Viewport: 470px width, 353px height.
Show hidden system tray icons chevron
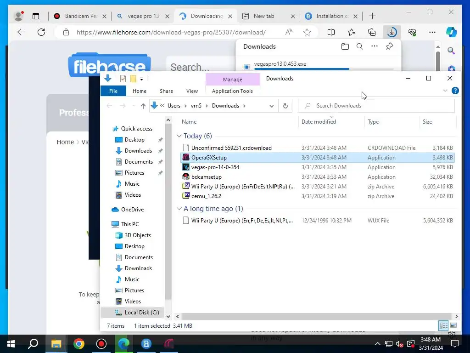378,344
